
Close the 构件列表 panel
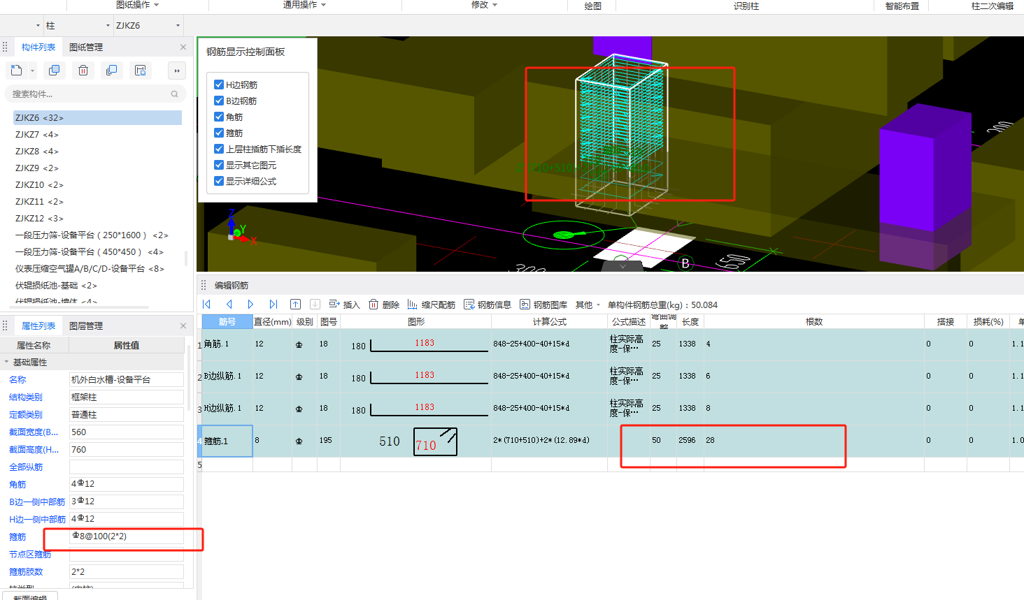[183, 47]
